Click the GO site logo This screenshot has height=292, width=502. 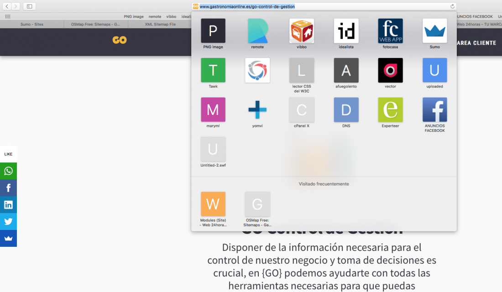point(120,40)
